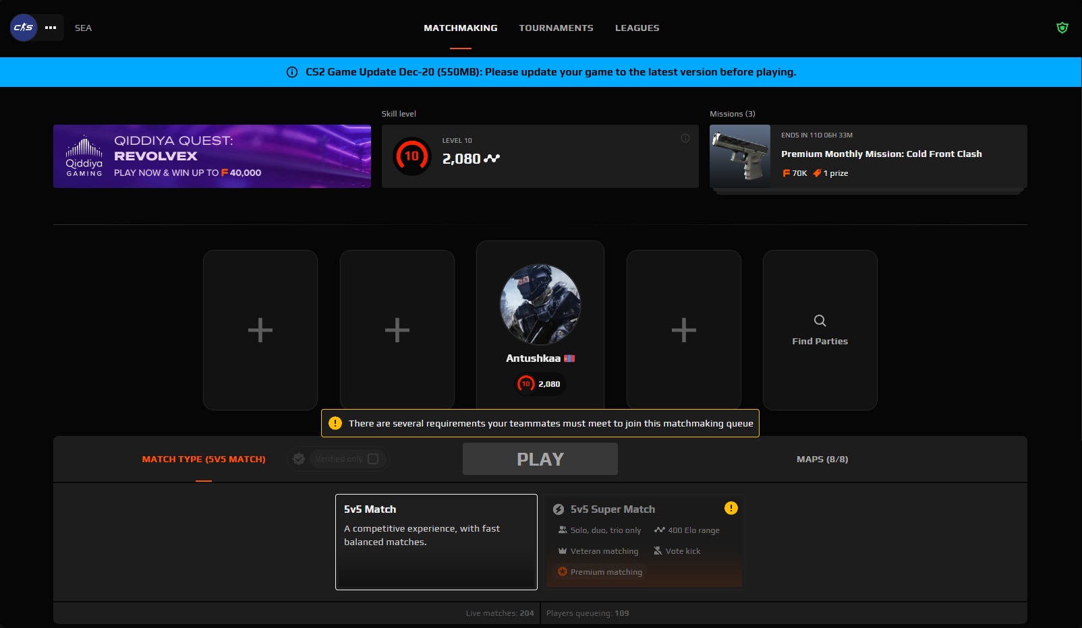Click the green shield anti-cheat icon
This screenshot has width=1082, height=628.
tap(1062, 28)
